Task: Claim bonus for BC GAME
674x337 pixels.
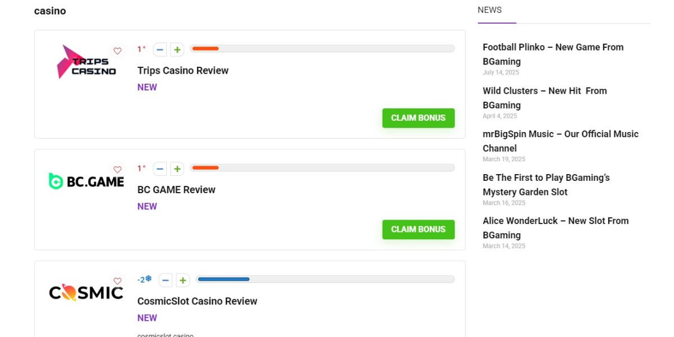Action: (x=418, y=229)
